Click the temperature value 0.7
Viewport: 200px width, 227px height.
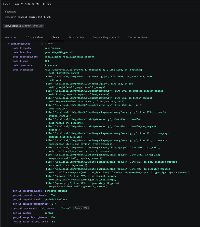tap(54, 204)
